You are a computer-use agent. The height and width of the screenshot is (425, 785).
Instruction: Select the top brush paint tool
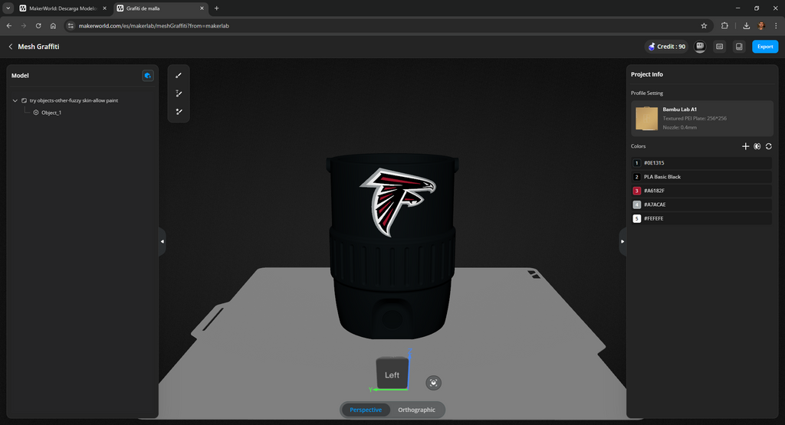[179, 76]
